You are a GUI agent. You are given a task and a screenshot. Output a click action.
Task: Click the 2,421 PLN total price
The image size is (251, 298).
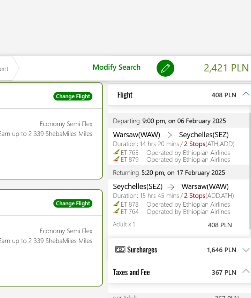[x=226, y=68]
